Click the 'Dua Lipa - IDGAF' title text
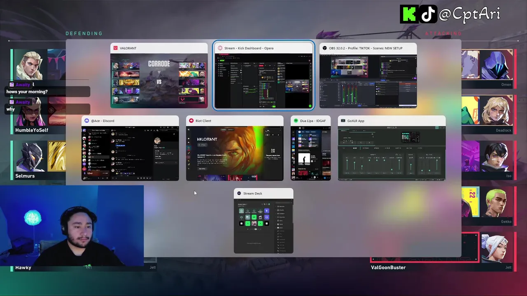Screen dimensions: 527x296 313,121
